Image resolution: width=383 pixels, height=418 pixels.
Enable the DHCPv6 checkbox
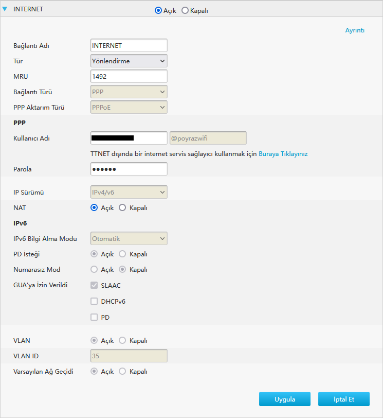[x=94, y=301]
